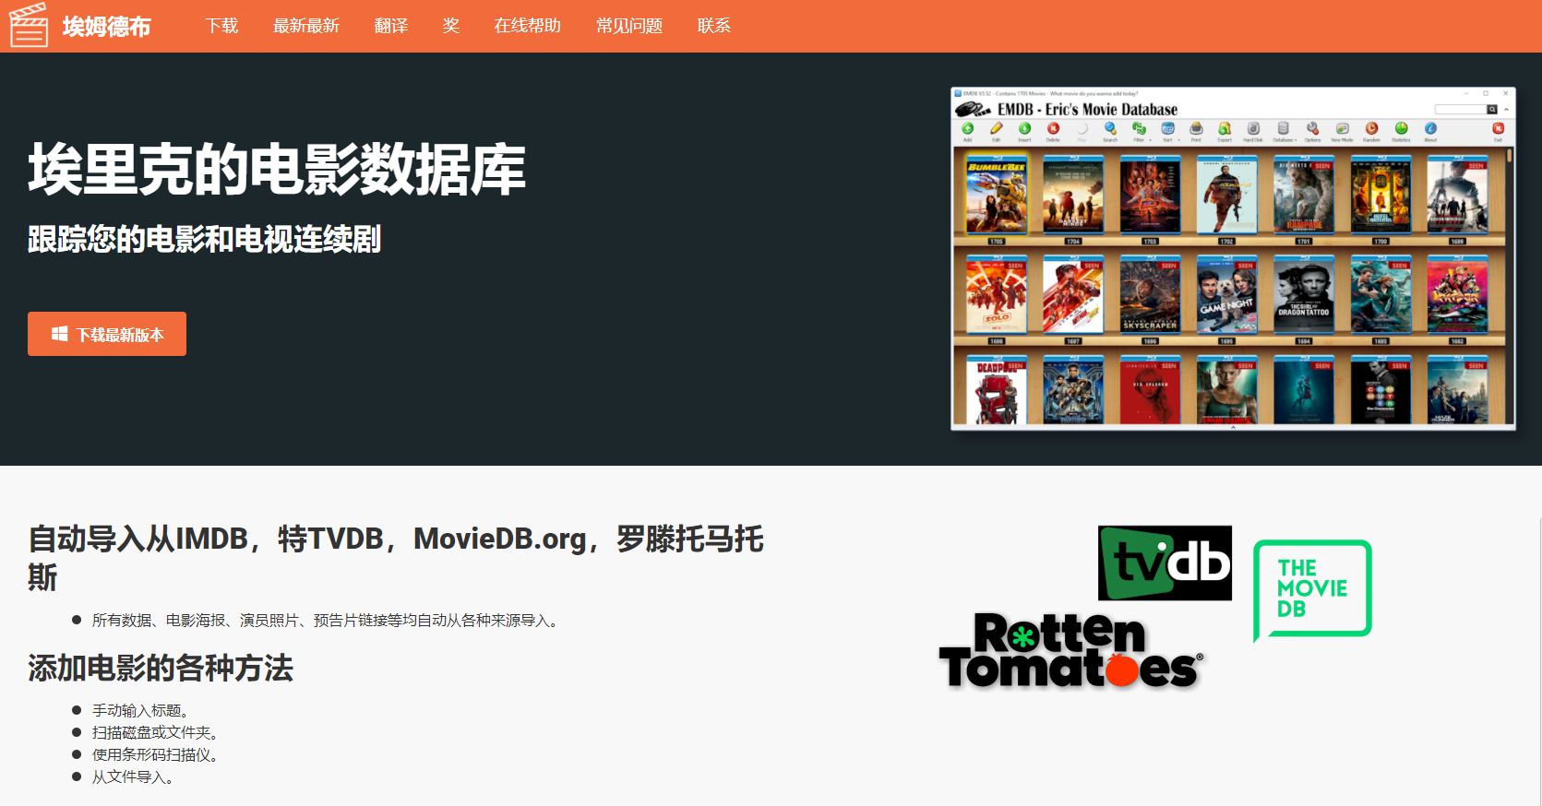Click the Insert icon in EMDB toolbar
The image size is (1542, 806).
1024,129
